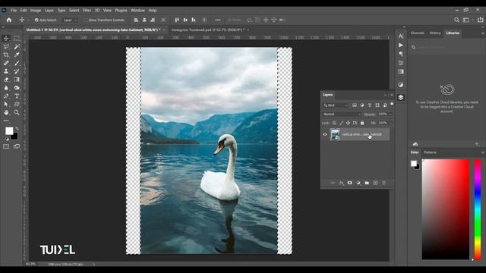Viewport: 486px width, 273px height.
Task: Click the Add layer style fx icon
Action: [341, 183]
